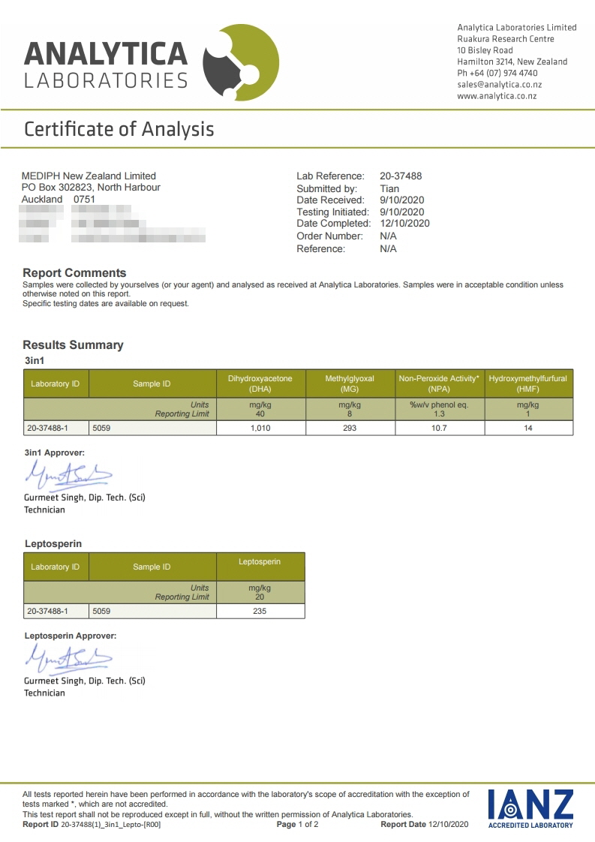
Task: Click the Leptosperin Approver signature
Action: [x=68, y=658]
